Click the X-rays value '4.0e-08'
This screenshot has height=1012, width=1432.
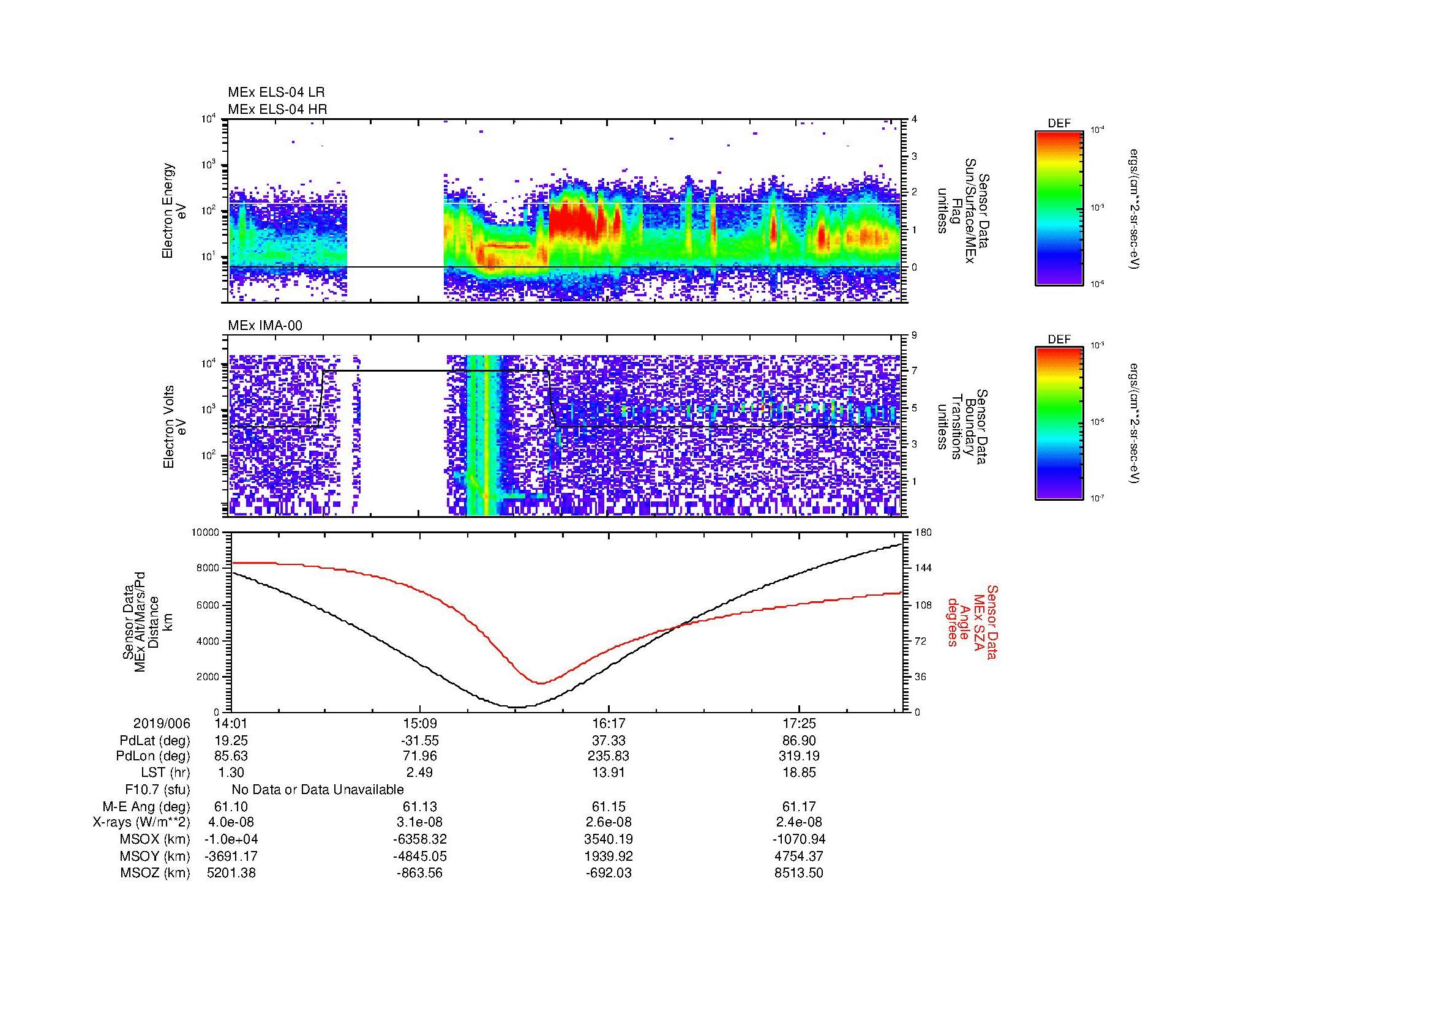[231, 822]
